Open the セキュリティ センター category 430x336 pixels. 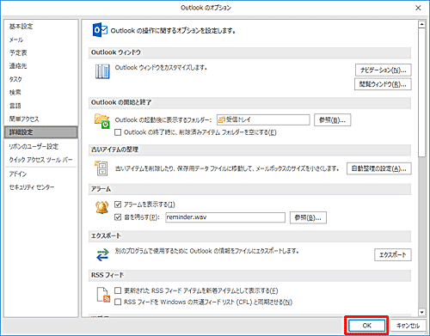(x=32, y=187)
